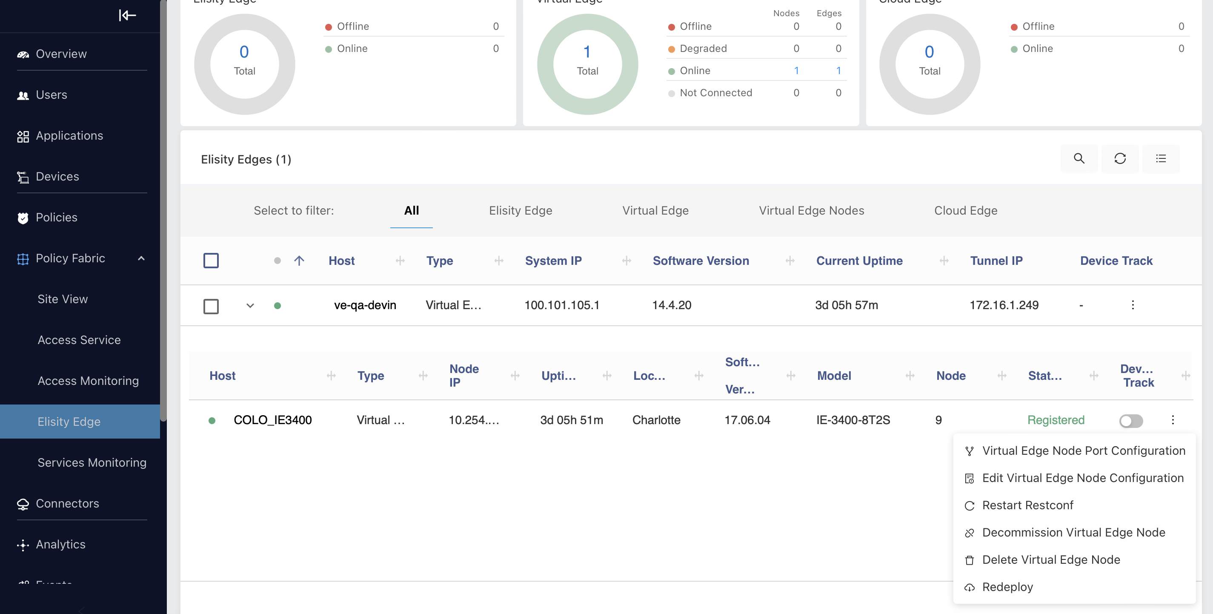Click the Applications grid icon

point(23,136)
